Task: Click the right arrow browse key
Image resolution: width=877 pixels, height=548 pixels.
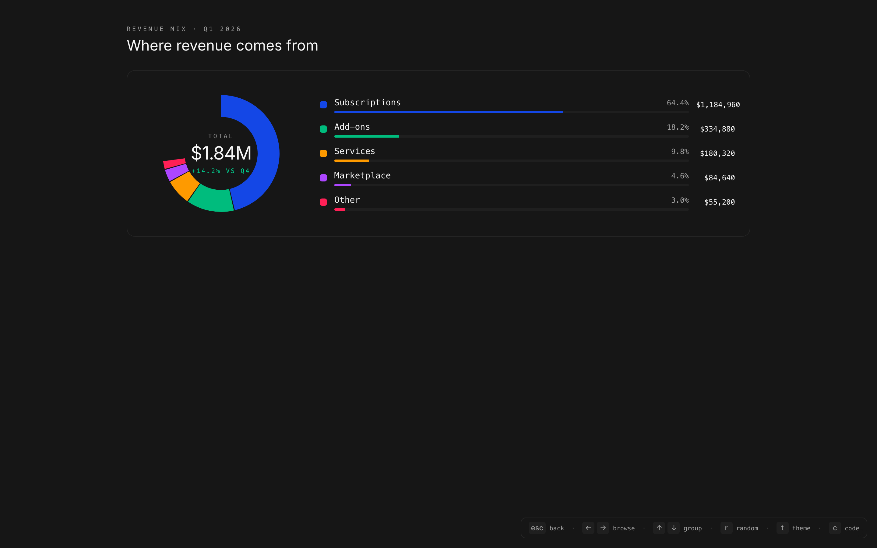Action: point(603,528)
